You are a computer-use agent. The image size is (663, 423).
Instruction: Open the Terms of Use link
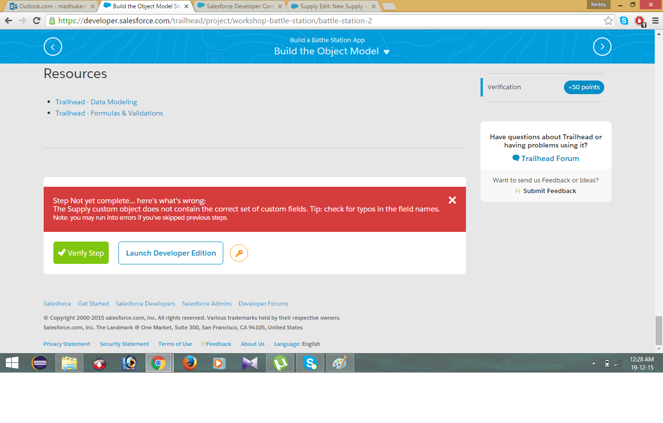click(175, 344)
